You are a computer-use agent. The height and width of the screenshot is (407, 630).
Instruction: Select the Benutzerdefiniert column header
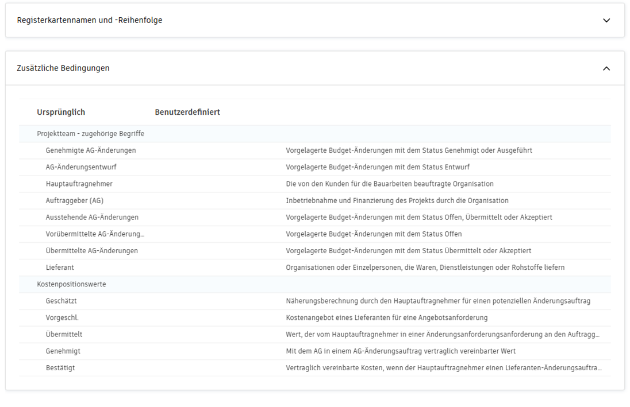pyautogui.click(x=187, y=112)
